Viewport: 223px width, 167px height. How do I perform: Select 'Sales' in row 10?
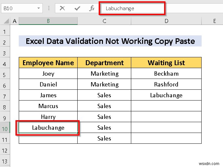tap(104, 127)
